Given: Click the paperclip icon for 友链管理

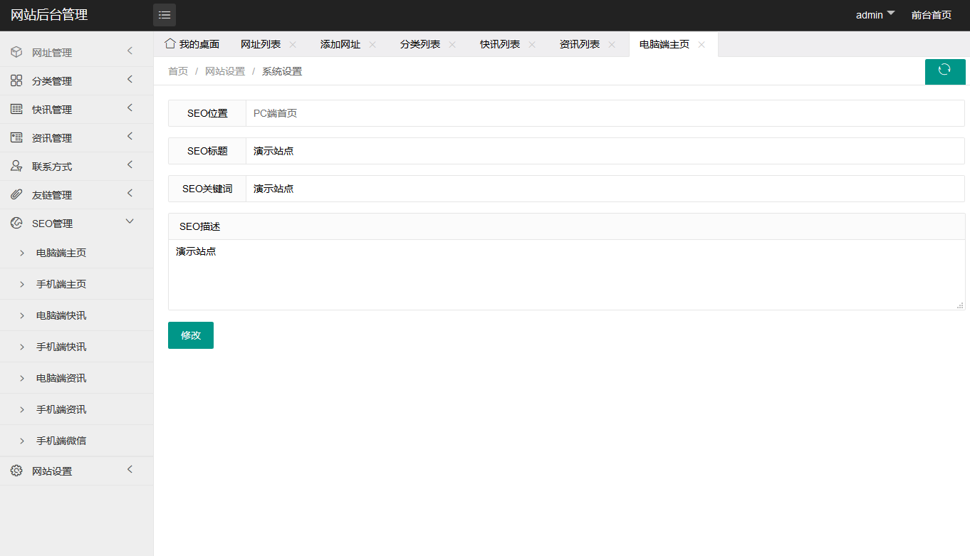Looking at the screenshot, I should pyautogui.click(x=16, y=194).
